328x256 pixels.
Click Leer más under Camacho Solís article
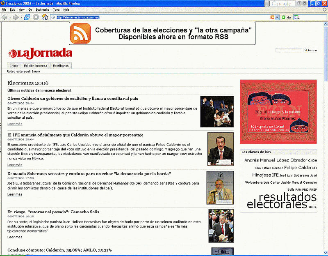[15, 238]
